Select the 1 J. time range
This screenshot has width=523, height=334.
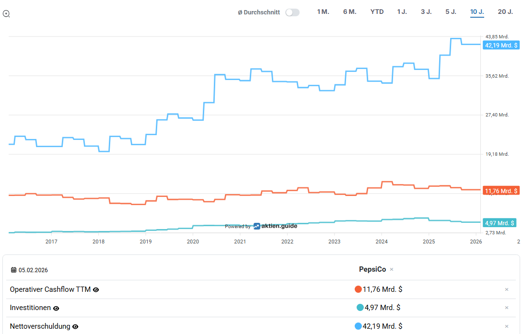pos(402,12)
